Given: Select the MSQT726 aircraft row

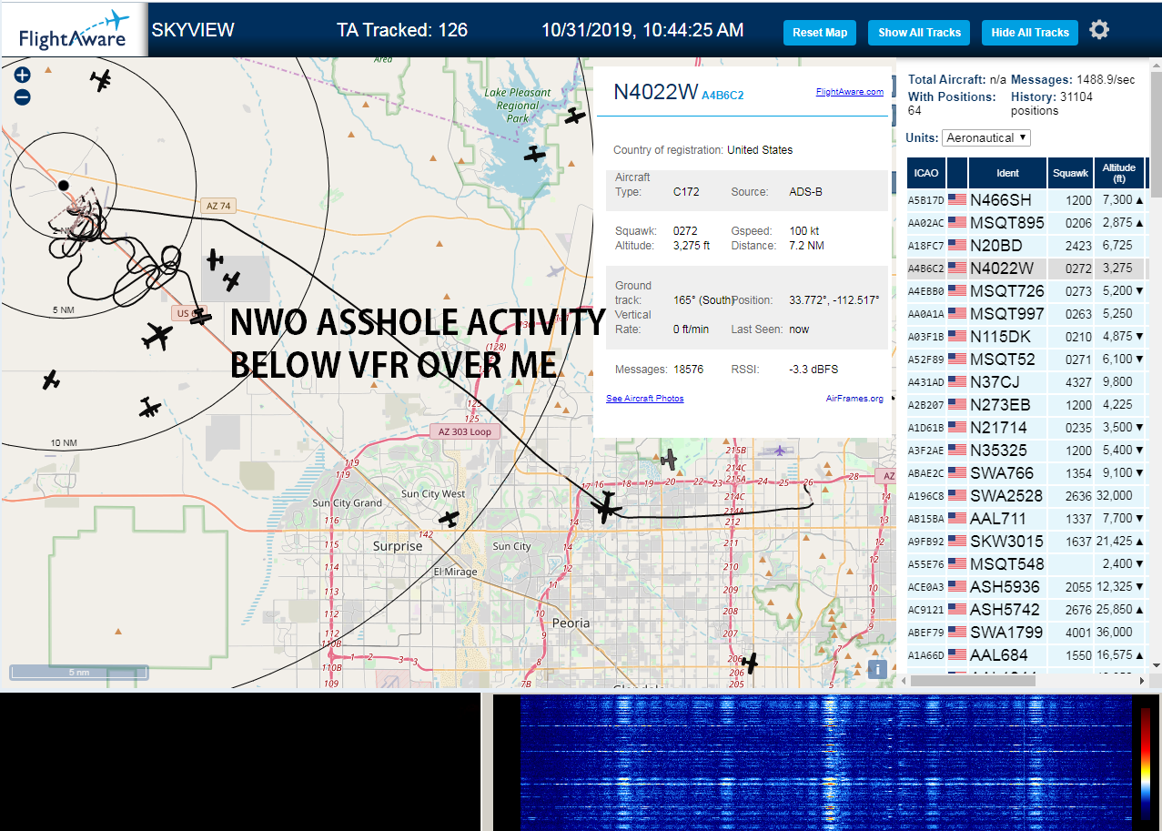Looking at the screenshot, I should tap(1026, 290).
